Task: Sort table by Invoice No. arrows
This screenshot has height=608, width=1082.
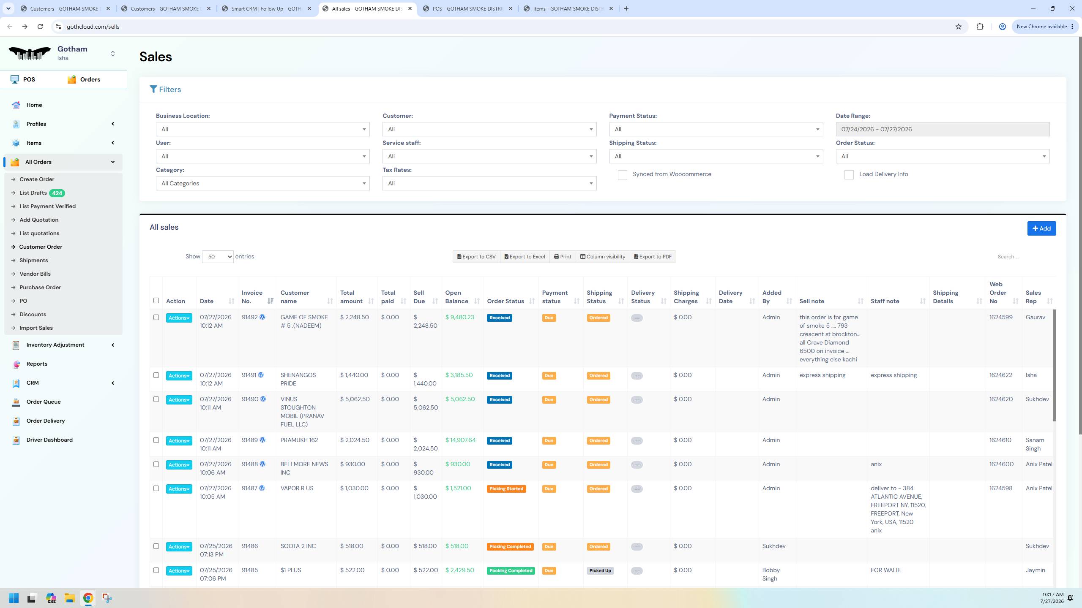Action: 270,301
